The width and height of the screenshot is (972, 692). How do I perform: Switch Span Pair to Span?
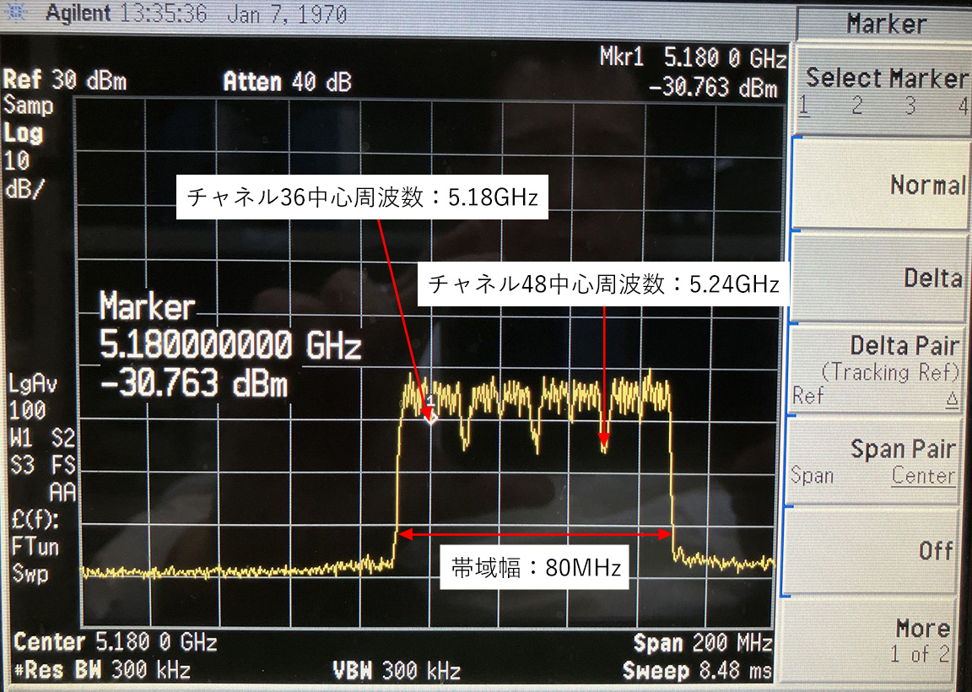point(812,476)
